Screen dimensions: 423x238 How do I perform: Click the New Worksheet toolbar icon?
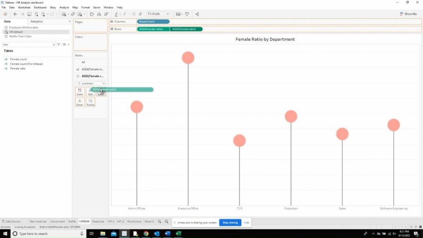click(x=63, y=14)
